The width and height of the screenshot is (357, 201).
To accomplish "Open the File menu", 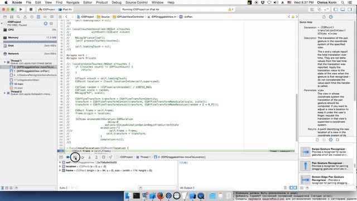I will (x=28, y=2).
